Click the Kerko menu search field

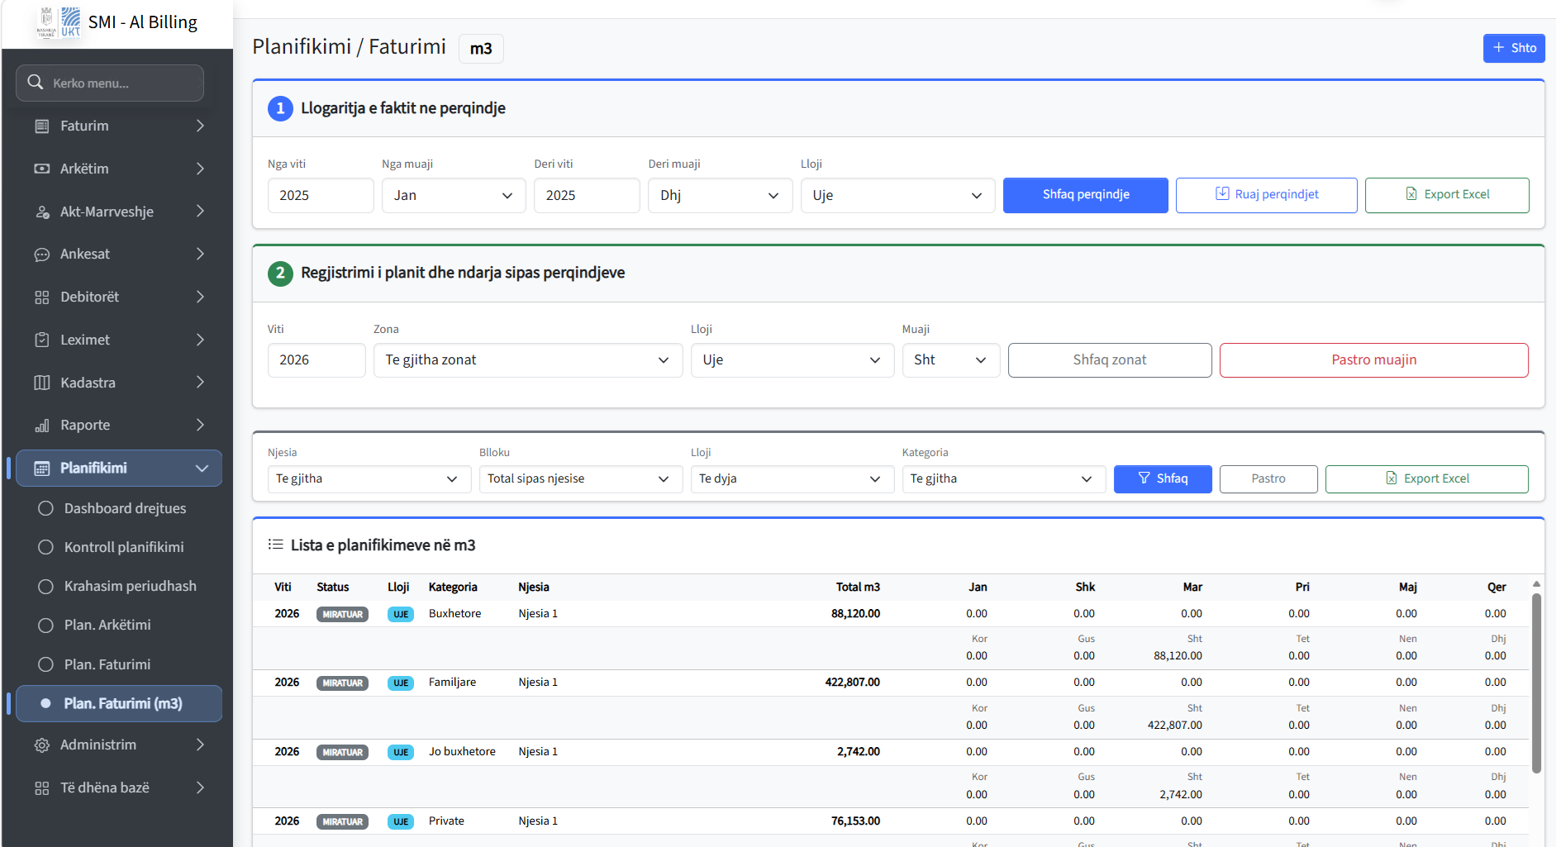110,83
